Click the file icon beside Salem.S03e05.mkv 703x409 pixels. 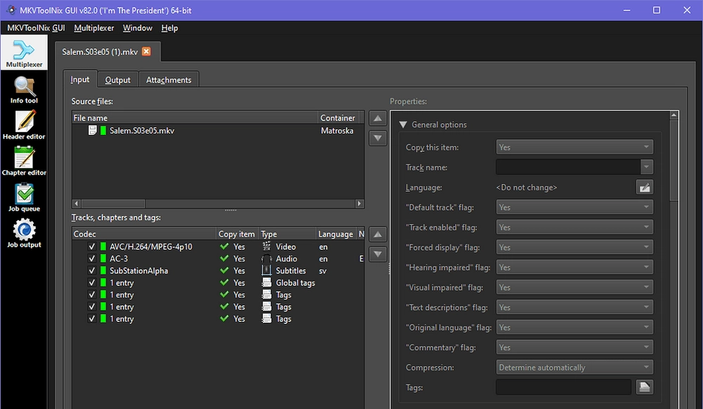pos(92,131)
